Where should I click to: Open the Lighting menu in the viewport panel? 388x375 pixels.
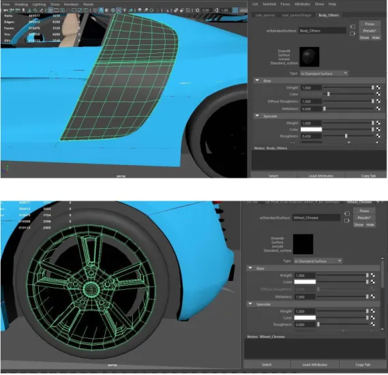pos(39,4)
